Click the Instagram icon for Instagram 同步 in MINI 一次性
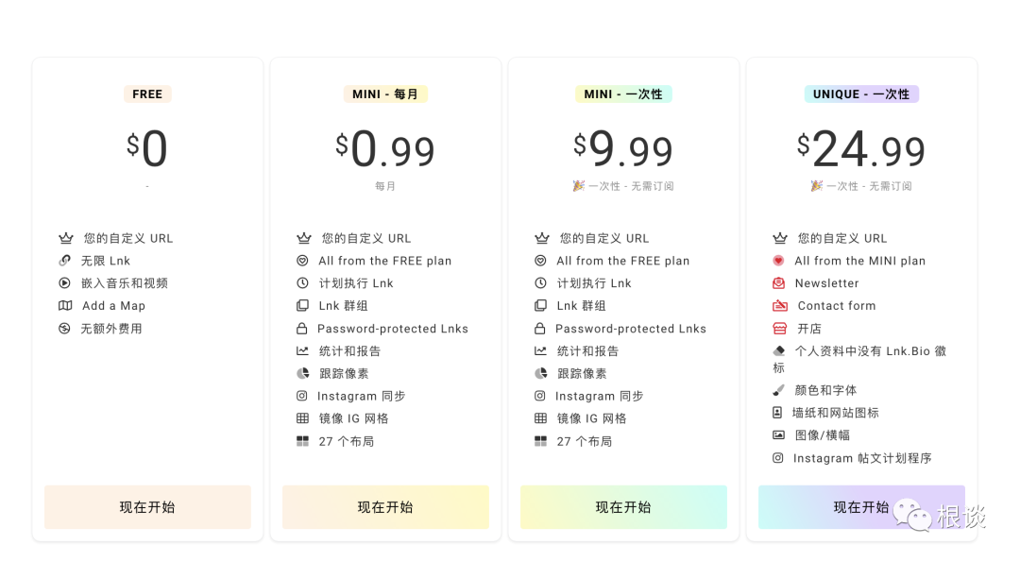This screenshot has height=562, width=1020. pyautogui.click(x=540, y=397)
